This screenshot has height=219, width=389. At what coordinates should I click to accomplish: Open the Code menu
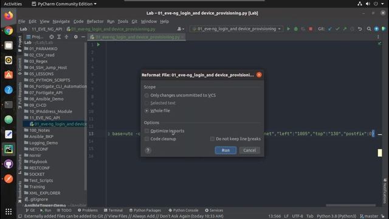pos(78,21)
